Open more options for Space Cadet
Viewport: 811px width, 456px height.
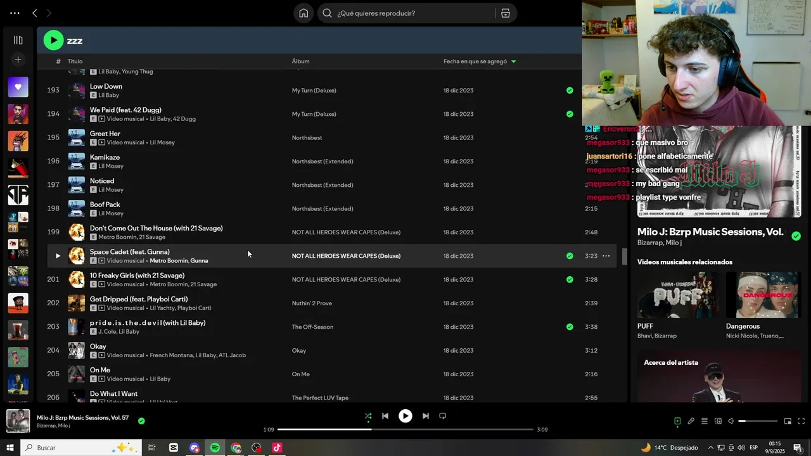coord(606,256)
